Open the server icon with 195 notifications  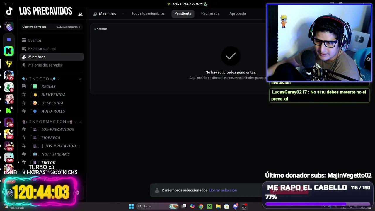(x=9, y=146)
